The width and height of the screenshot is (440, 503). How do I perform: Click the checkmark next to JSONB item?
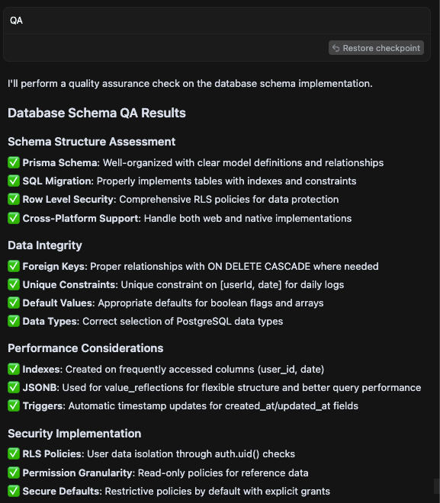[x=14, y=387]
